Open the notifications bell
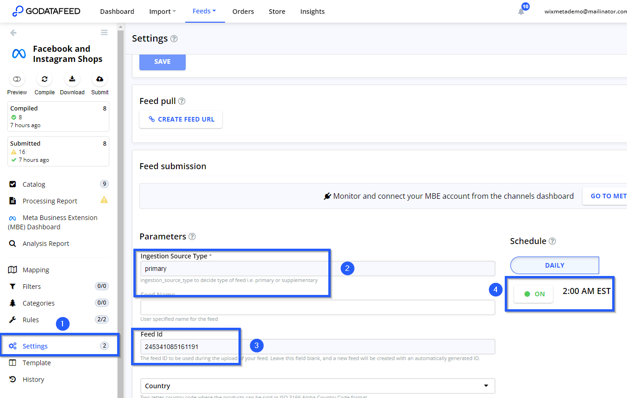Viewport: 627px width, 398px height. pyautogui.click(x=521, y=12)
